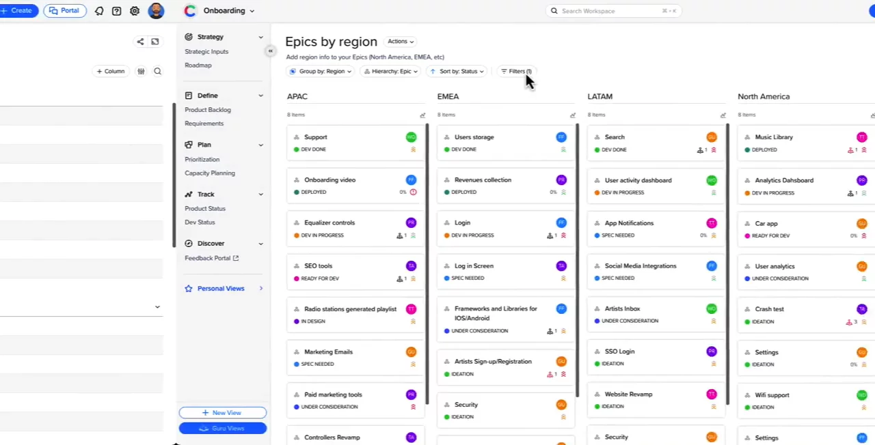Expand the Personal Views section

pyautogui.click(x=260, y=289)
